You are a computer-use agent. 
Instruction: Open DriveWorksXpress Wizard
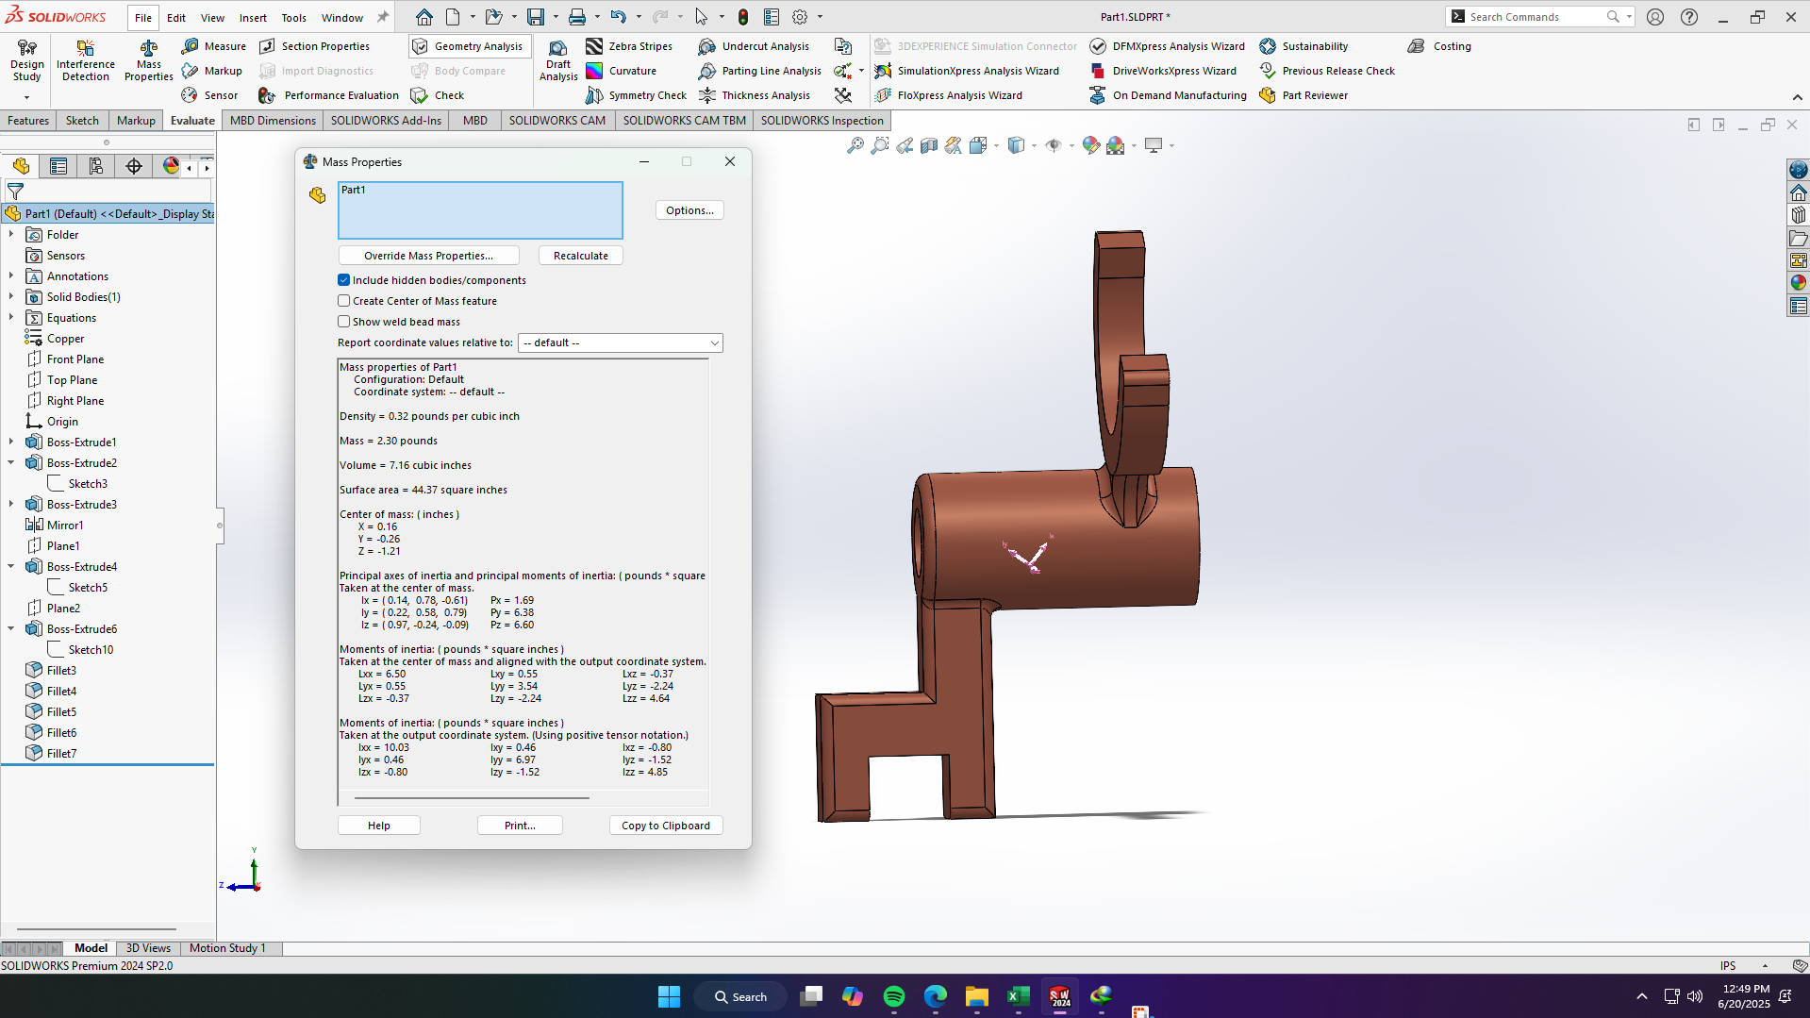[1163, 71]
